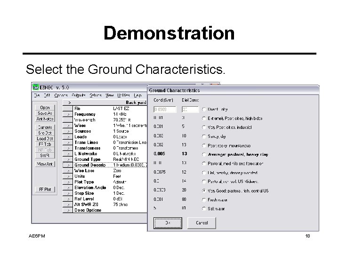Click the selector button beside L Networks row
339x254 pixels.
click(68, 154)
